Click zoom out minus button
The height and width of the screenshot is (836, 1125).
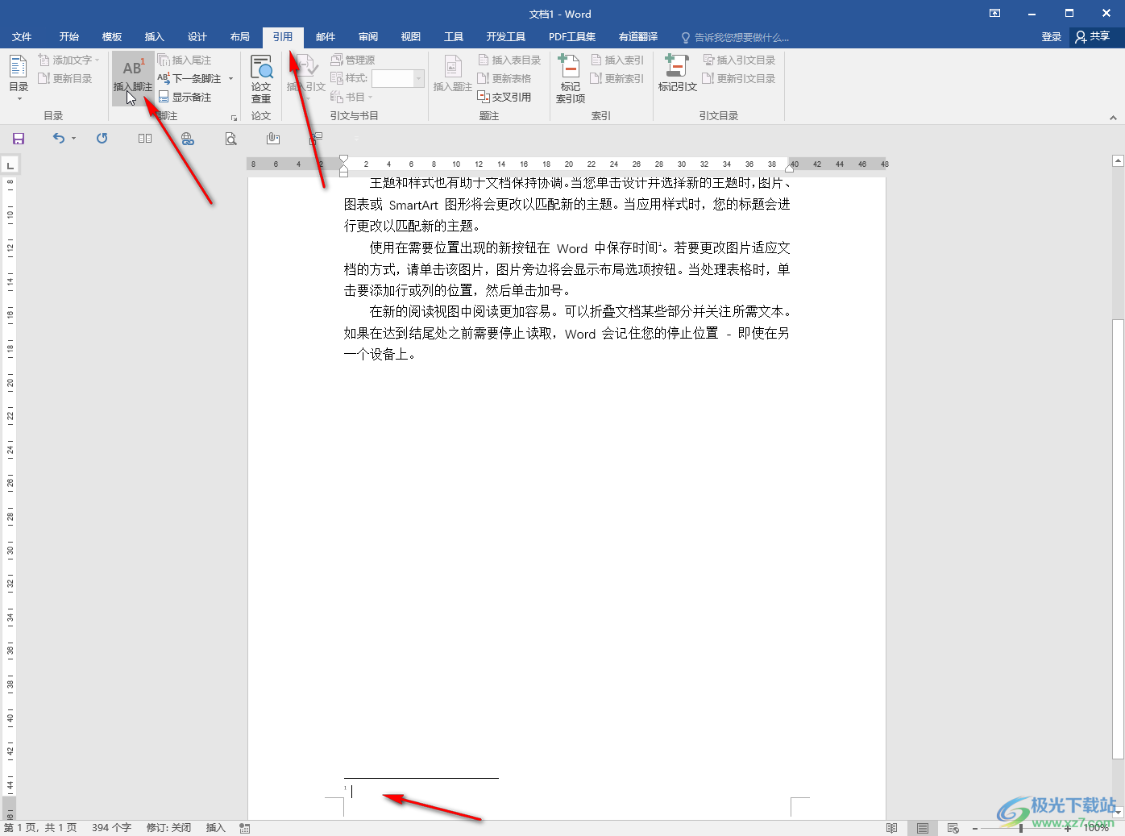point(975,828)
